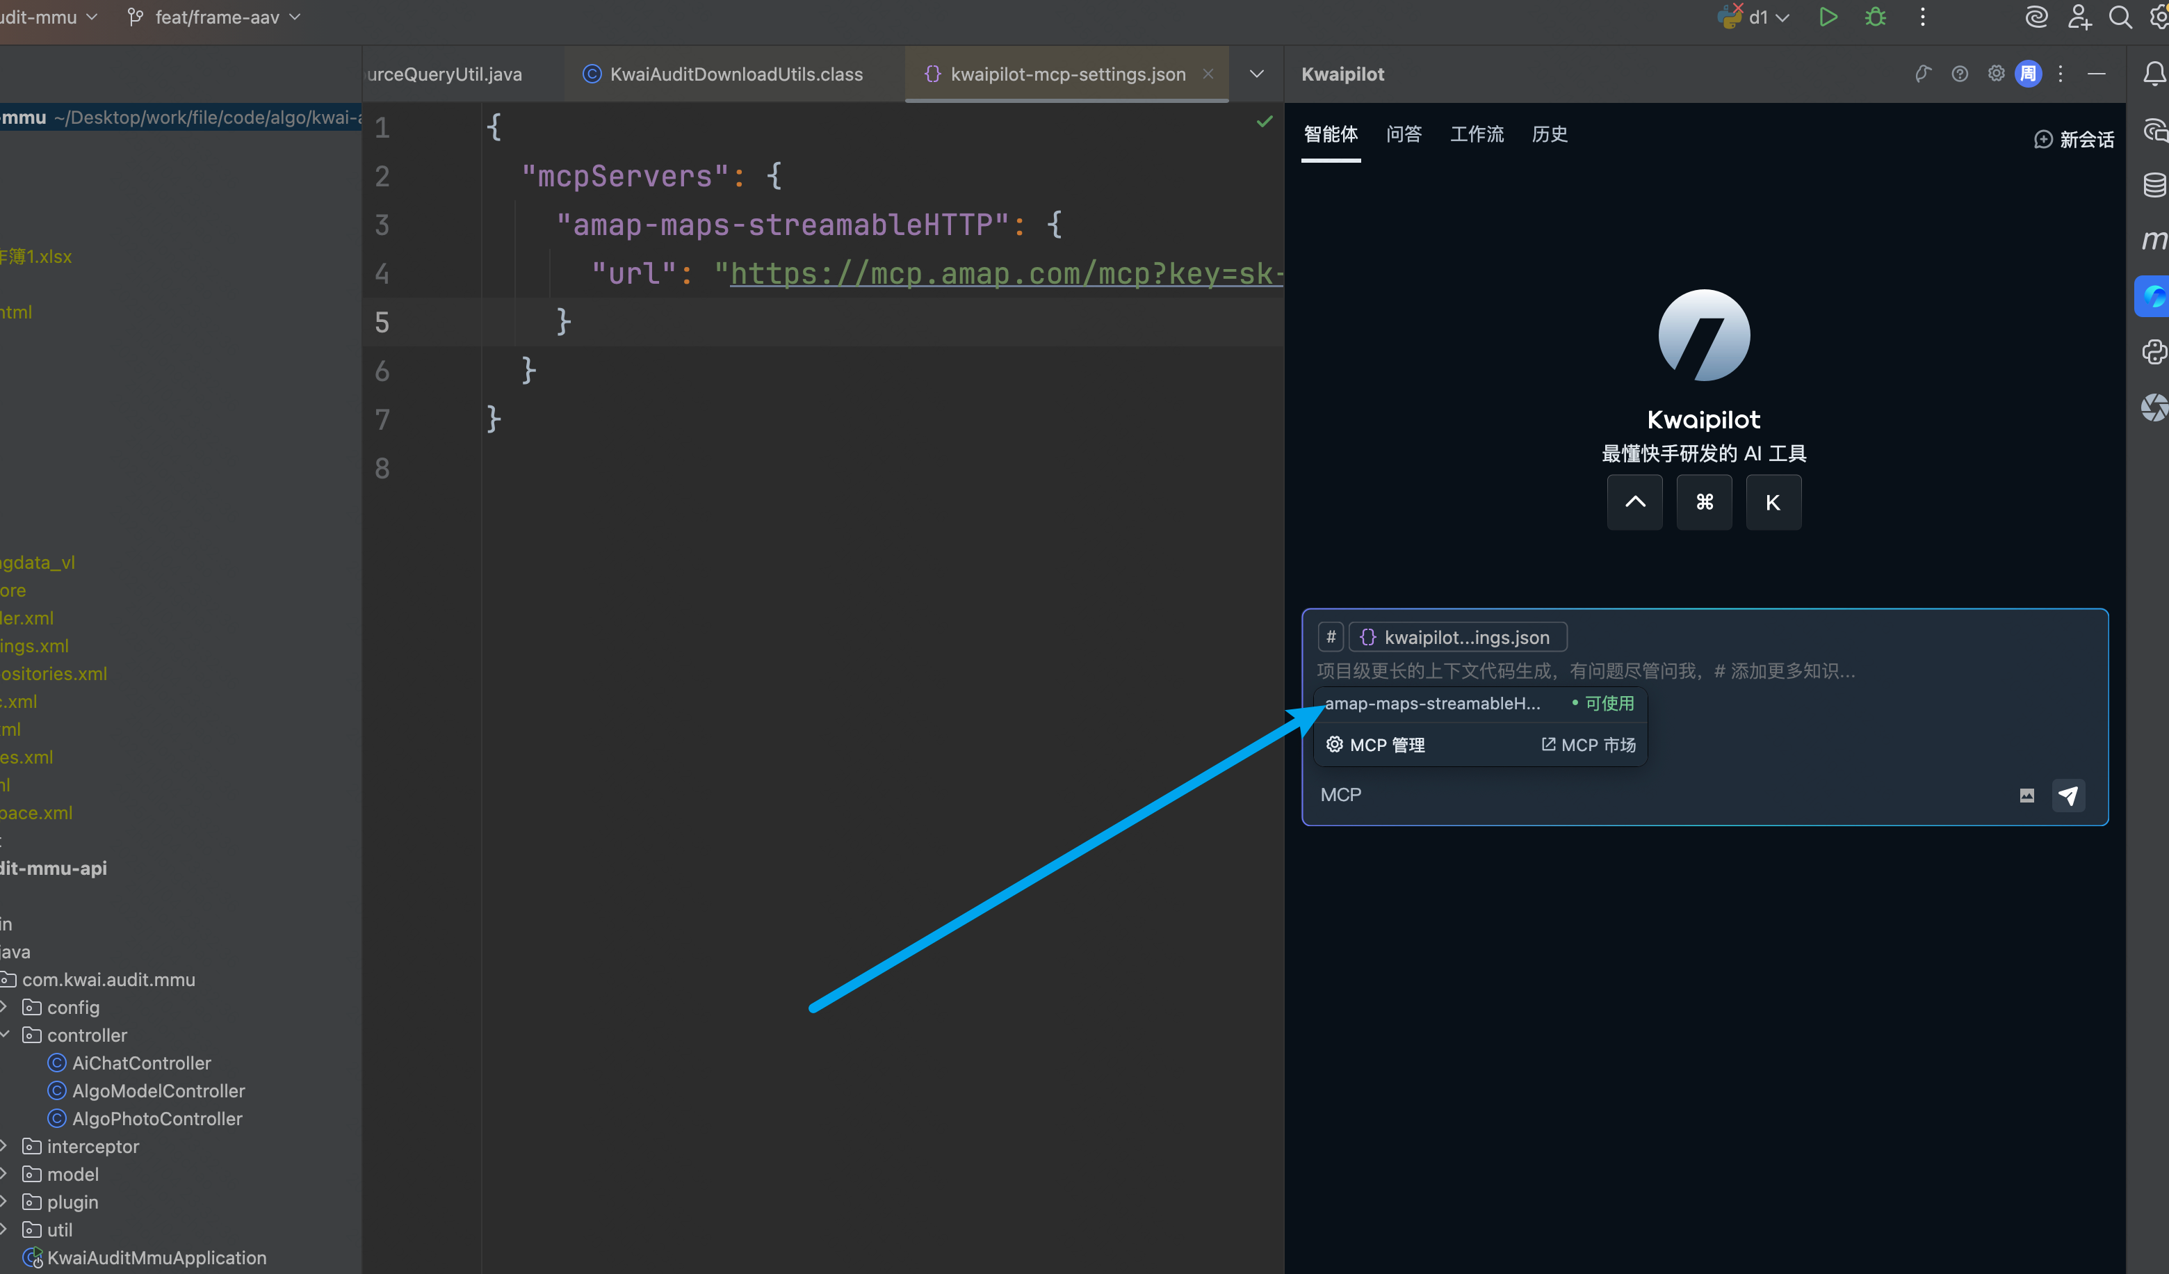
Task: Click the send message arrow button
Action: (x=2068, y=796)
